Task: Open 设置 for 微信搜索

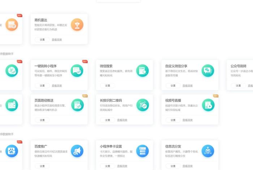Action: click(x=108, y=86)
